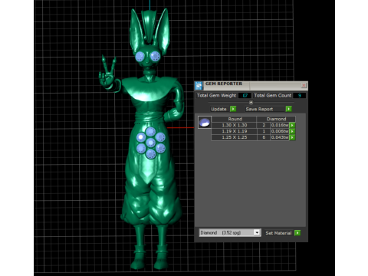Click the 0.016tw weight cell

(280, 125)
